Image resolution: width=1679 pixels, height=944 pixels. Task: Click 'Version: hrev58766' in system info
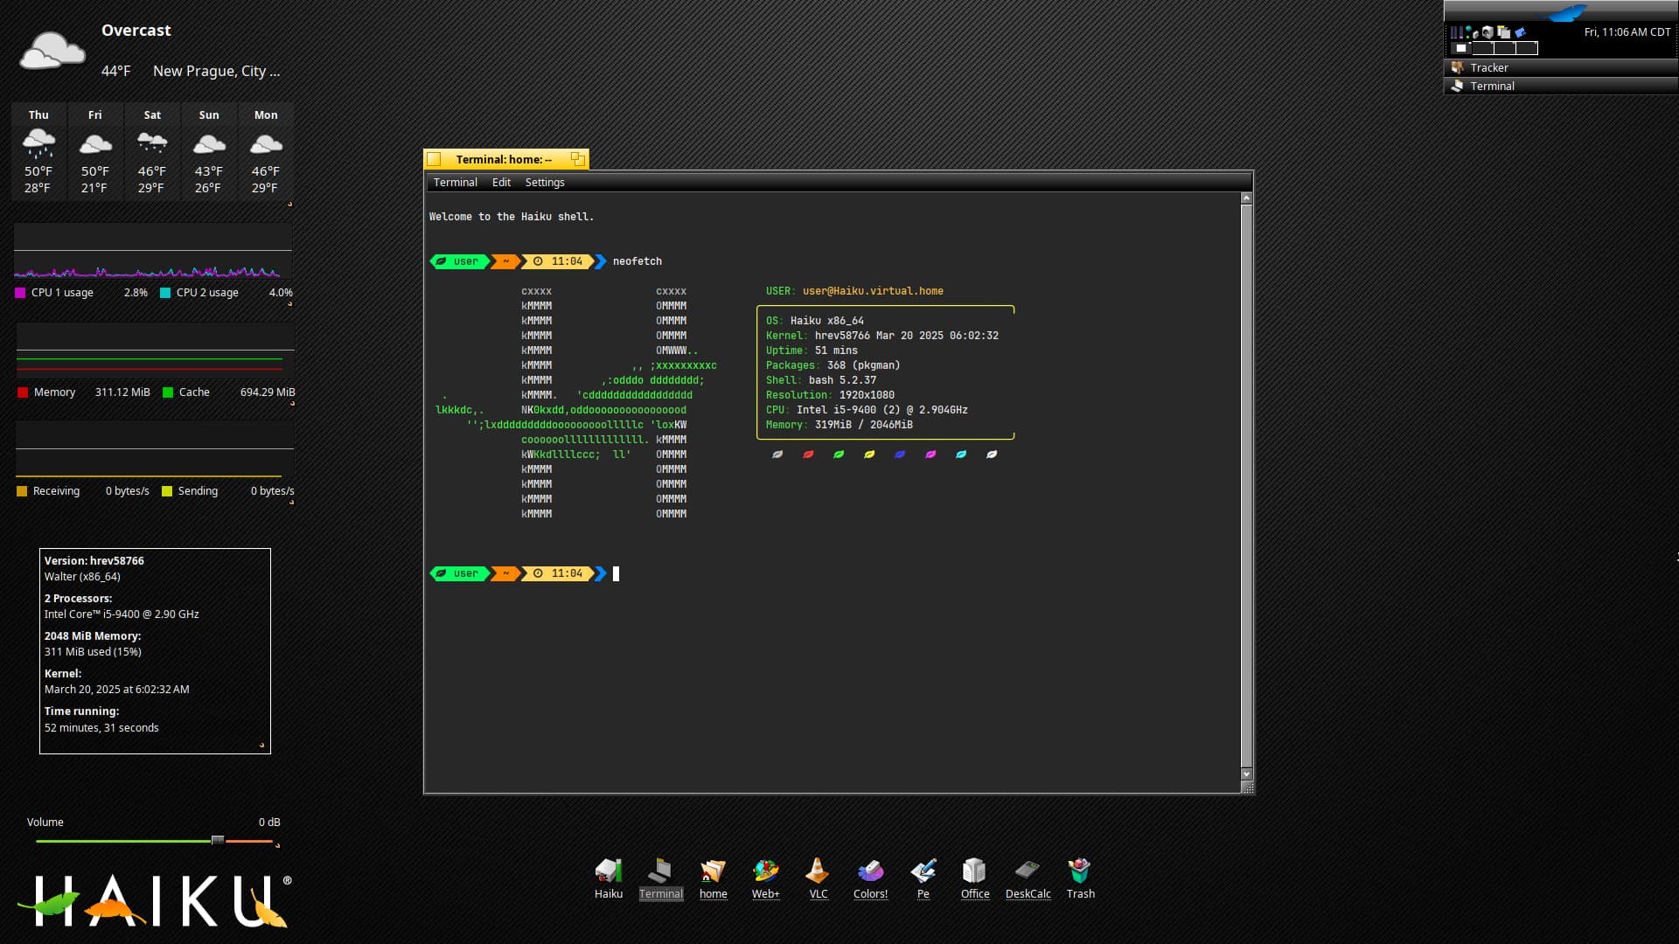click(x=94, y=560)
